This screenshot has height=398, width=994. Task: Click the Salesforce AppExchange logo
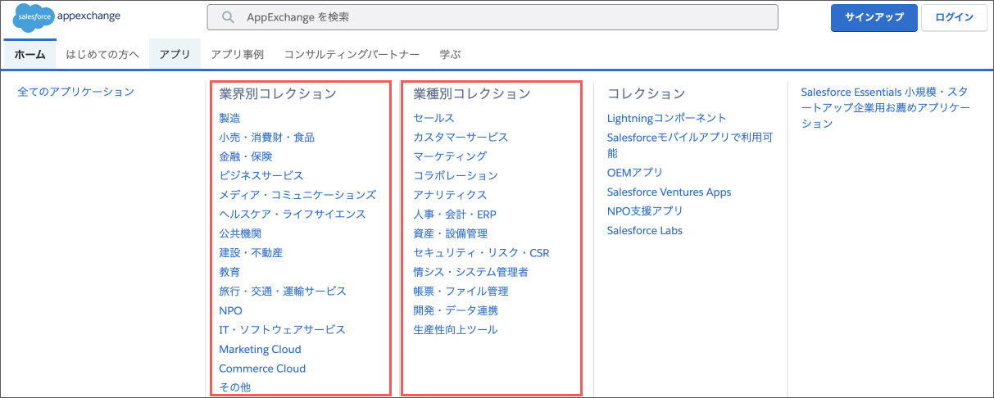67,17
